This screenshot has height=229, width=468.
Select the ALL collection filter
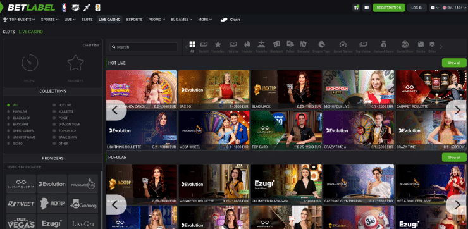[x=13, y=105]
